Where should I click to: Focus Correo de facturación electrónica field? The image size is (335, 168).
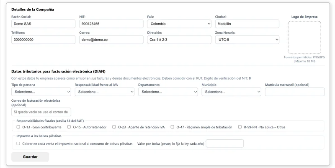[41, 112]
